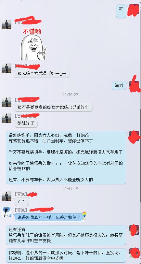Click the 不错哟 smoking meme sticker

coord(34,44)
